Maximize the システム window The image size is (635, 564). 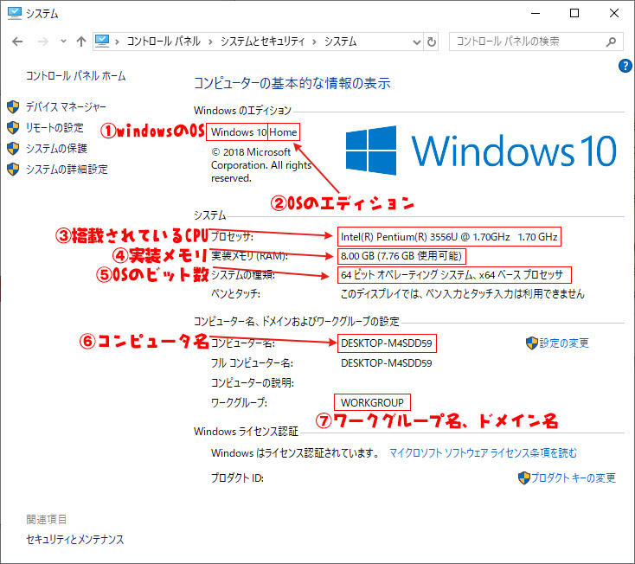pyautogui.click(x=574, y=13)
